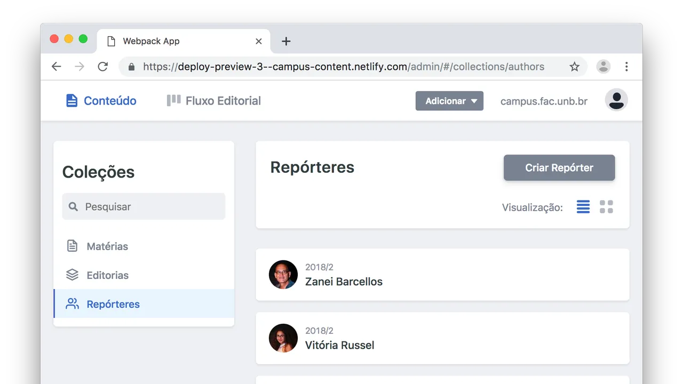The image size is (683, 384).
Task: Click the Repórteres people icon
Action: pos(72,303)
